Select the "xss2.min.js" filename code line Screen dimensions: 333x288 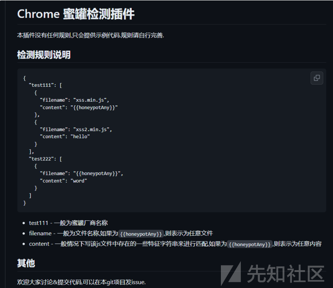point(76,129)
